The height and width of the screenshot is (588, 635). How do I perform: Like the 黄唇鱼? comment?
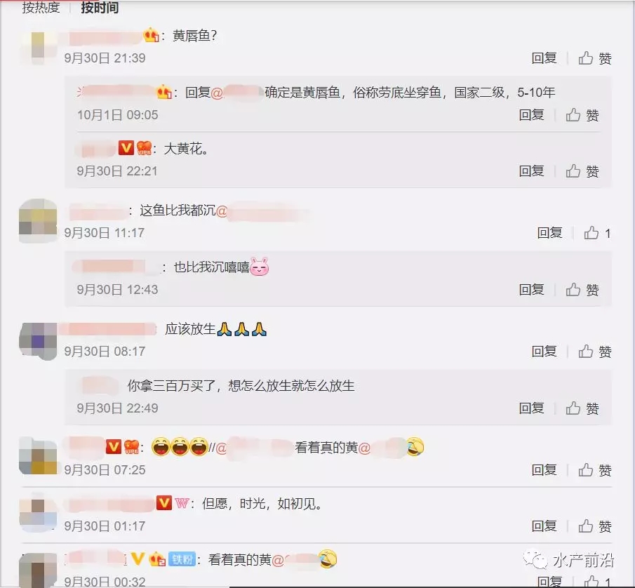tap(594, 58)
